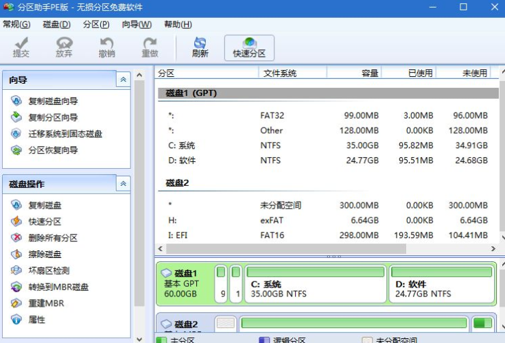The image size is (505, 343).
Task: Select 坏扇区检测 in disk operations
Action: coord(48,271)
